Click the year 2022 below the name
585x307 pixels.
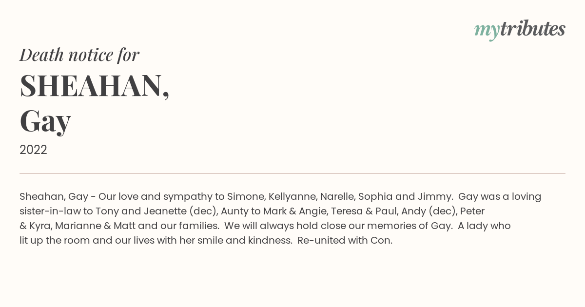click(x=33, y=150)
